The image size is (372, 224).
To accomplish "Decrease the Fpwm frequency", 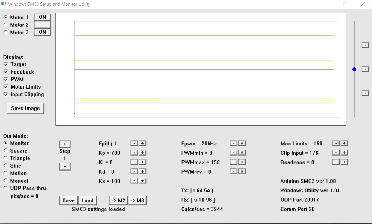I will point(234,144).
